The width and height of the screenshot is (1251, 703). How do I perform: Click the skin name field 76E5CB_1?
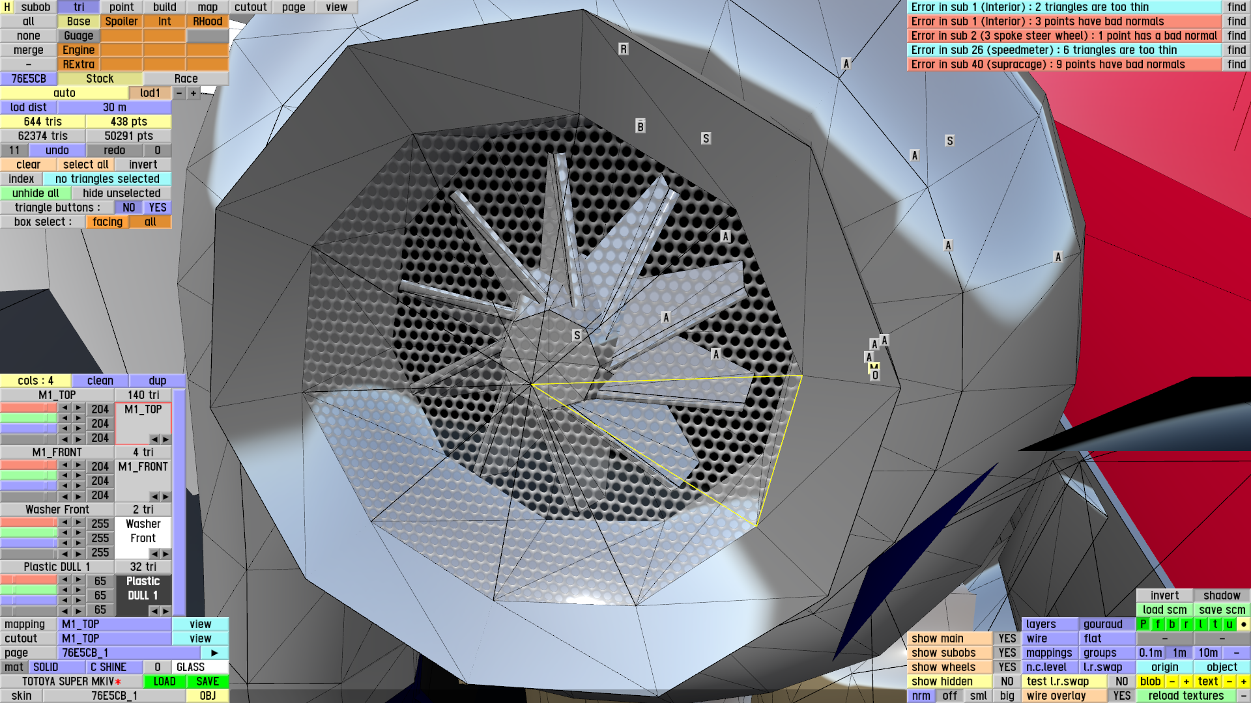[x=114, y=696]
